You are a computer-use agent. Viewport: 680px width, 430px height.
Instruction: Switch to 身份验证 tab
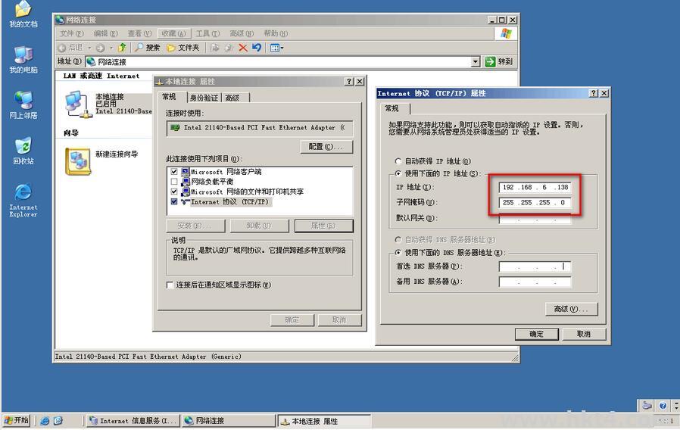coord(204,98)
